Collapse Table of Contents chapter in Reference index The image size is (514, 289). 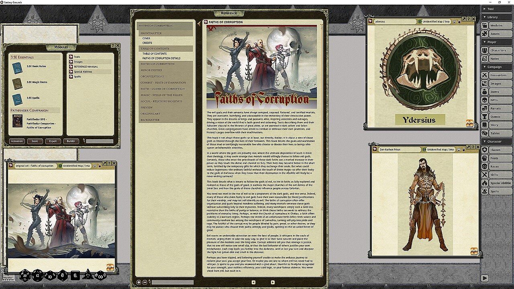pyautogui.click(x=165, y=49)
